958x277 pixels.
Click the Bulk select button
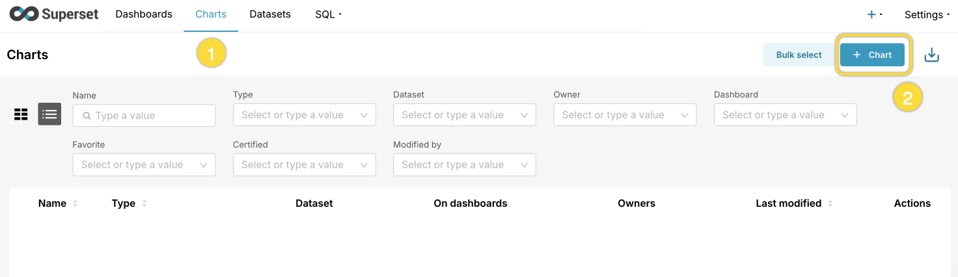click(799, 55)
